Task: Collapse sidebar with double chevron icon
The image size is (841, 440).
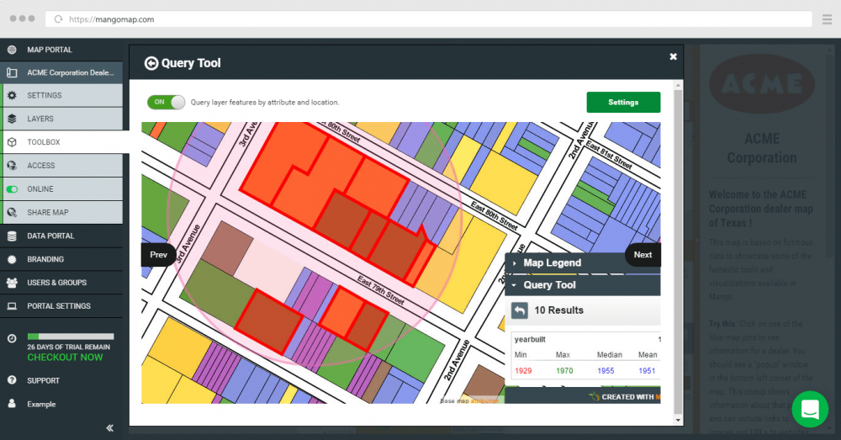Action: (110, 427)
